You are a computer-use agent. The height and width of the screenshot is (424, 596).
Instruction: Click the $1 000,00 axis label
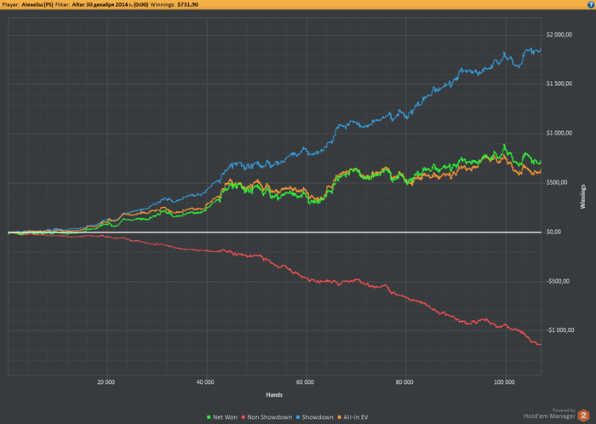(x=559, y=134)
